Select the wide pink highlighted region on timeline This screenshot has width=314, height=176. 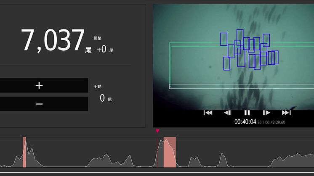(x=170, y=152)
